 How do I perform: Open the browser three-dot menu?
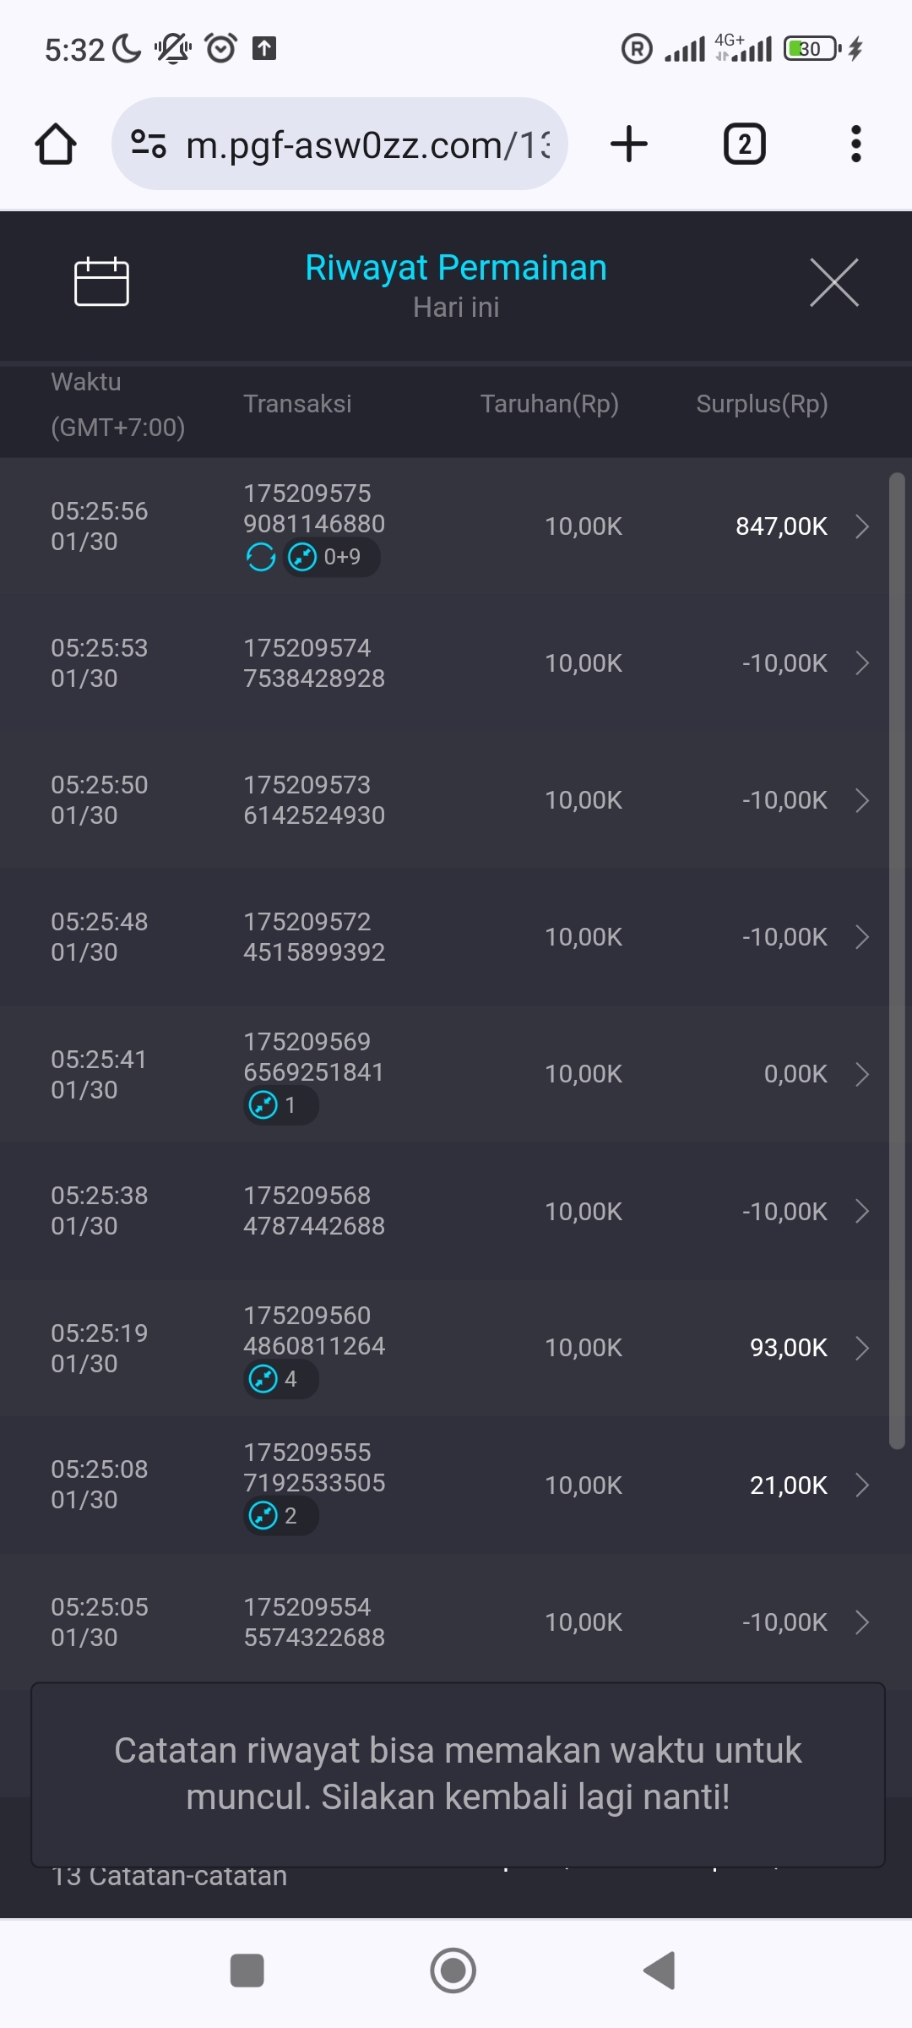click(x=855, y=144)
